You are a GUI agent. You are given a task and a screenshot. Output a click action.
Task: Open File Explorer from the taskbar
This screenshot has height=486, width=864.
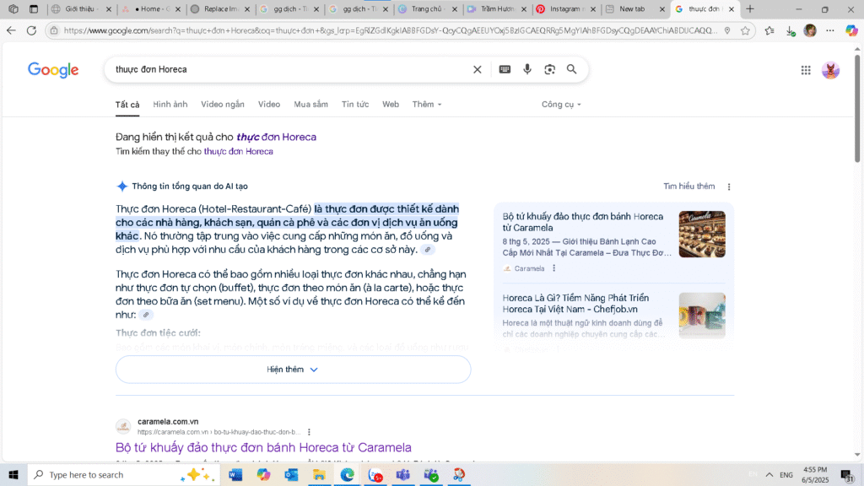319,474
